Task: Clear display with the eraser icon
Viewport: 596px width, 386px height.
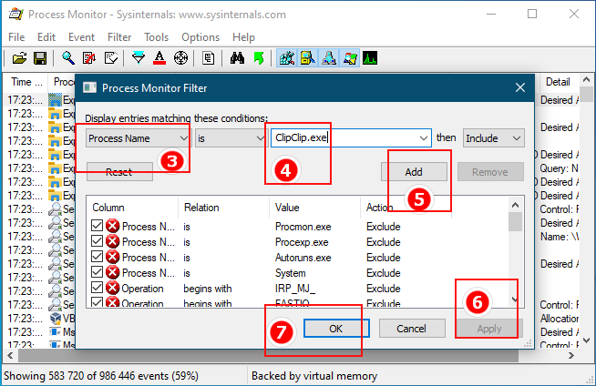Action: click(111, 58)
